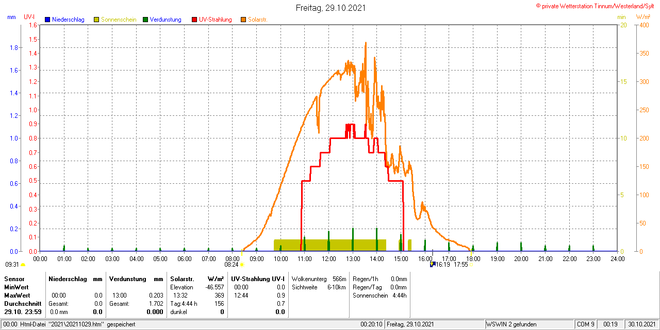Click the Regen/1h label

pyautogui.click(x=365, y=279)
